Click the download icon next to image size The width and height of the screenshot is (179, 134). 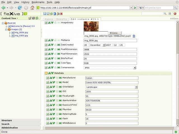pyautogui.click(x=134, y=36)
